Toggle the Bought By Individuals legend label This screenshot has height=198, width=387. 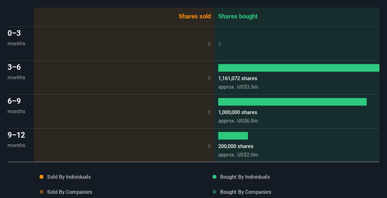pyautogui.click(x=245, y=177)
